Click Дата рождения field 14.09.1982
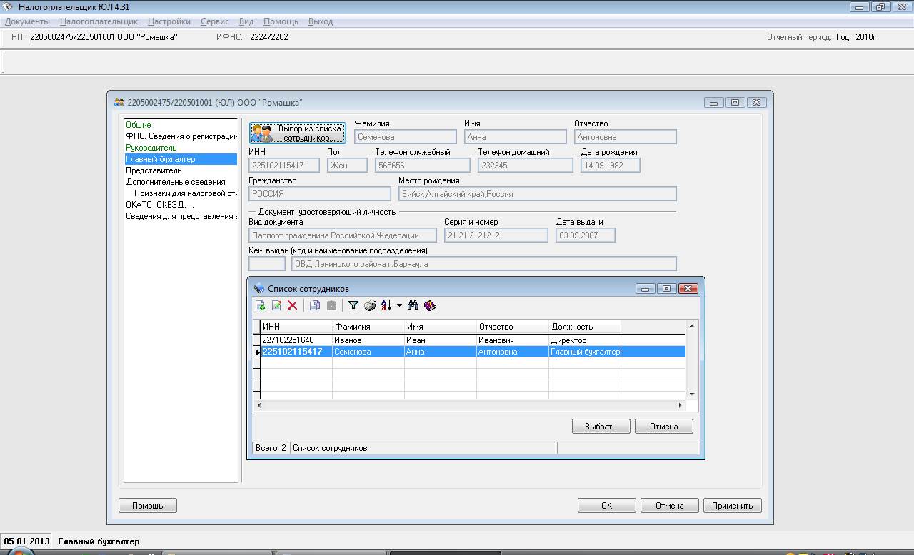 (x=611, y=166)
